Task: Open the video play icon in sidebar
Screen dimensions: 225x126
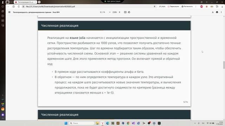Action: pos(3,16)
